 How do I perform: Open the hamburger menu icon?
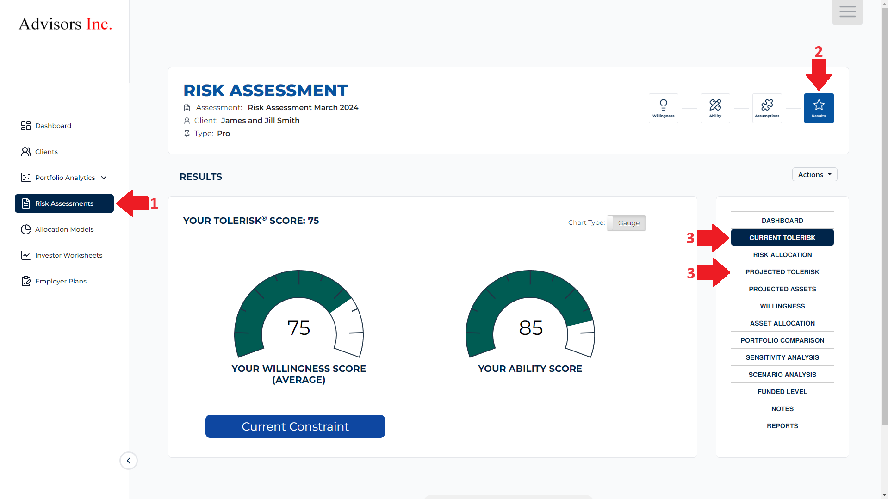click(847, 12)
